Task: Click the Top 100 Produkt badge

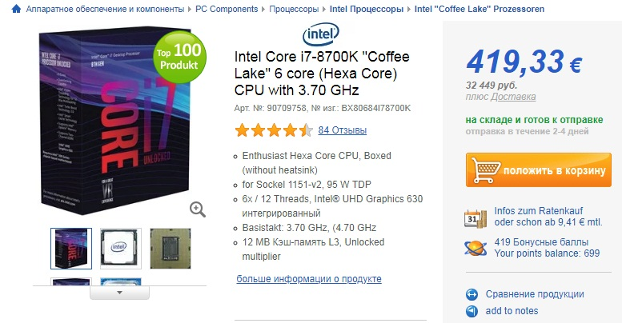Action: coord(179,57)
